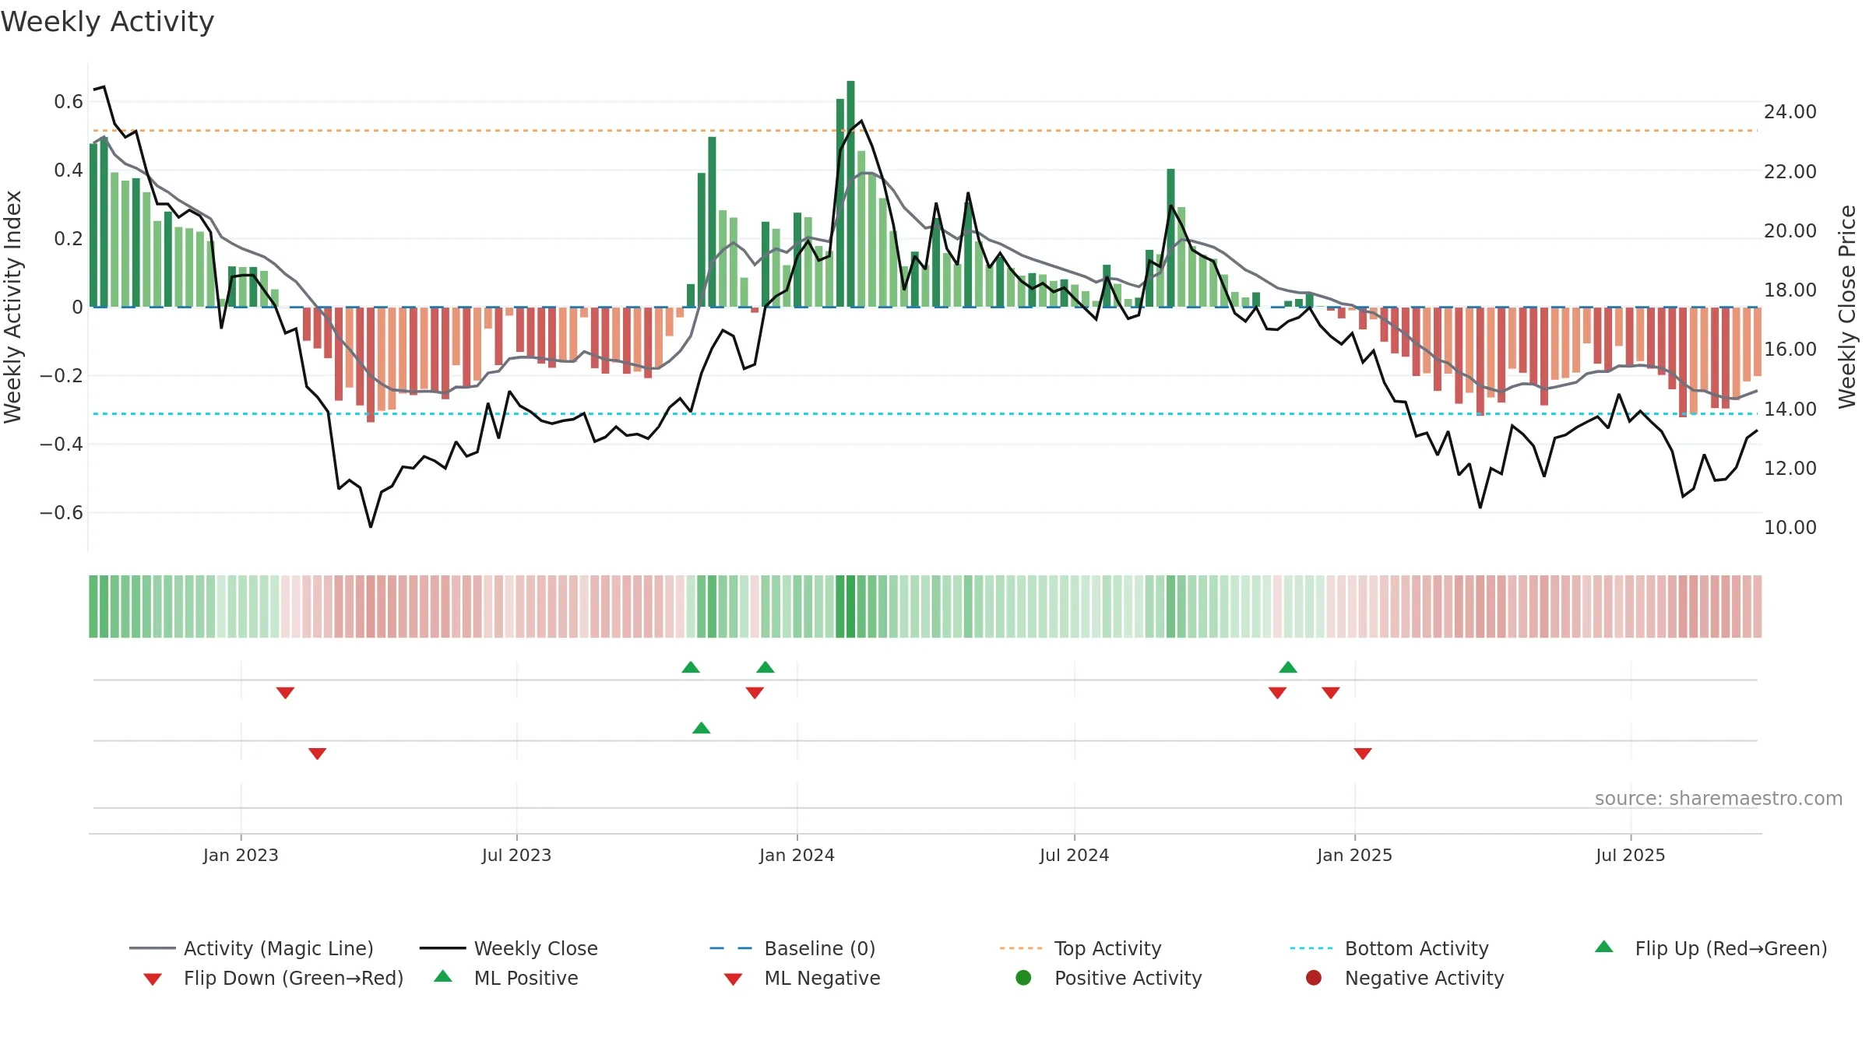Click the darkest green heatmap cell in early 2024
1869x1051 pixels.
coord(850,606)
